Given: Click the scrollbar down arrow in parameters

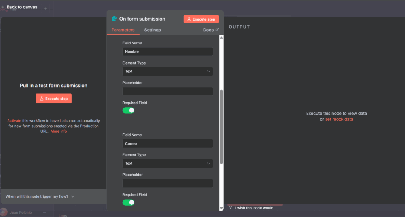Looking at the screenshot, I should pyautogui.click(x=221, y=208).
